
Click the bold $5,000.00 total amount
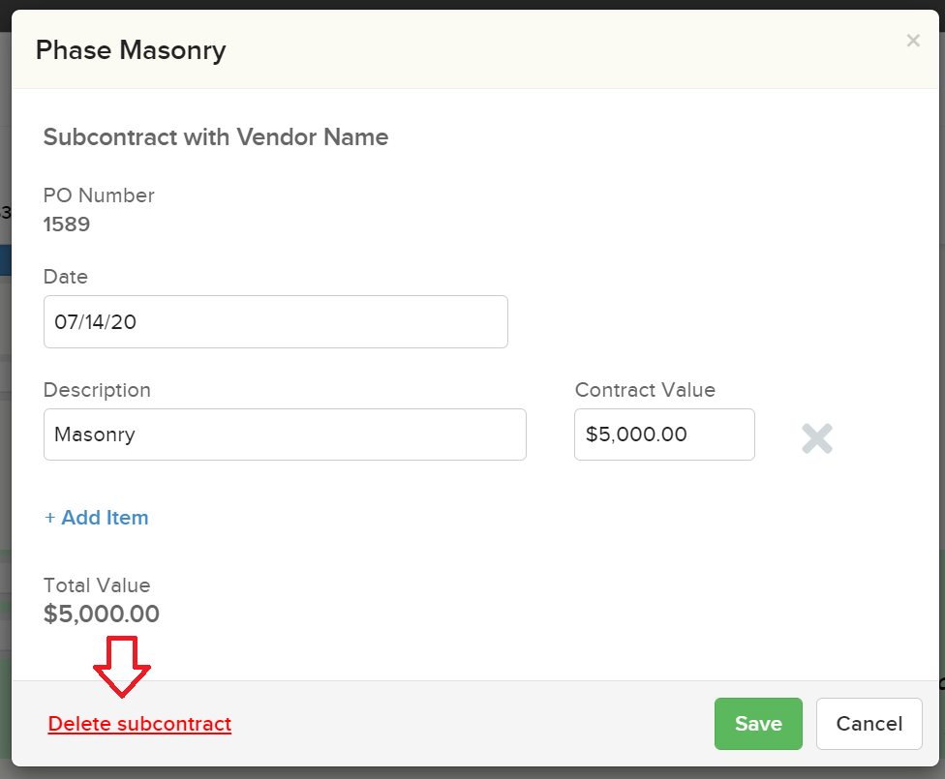click(102, 614)
